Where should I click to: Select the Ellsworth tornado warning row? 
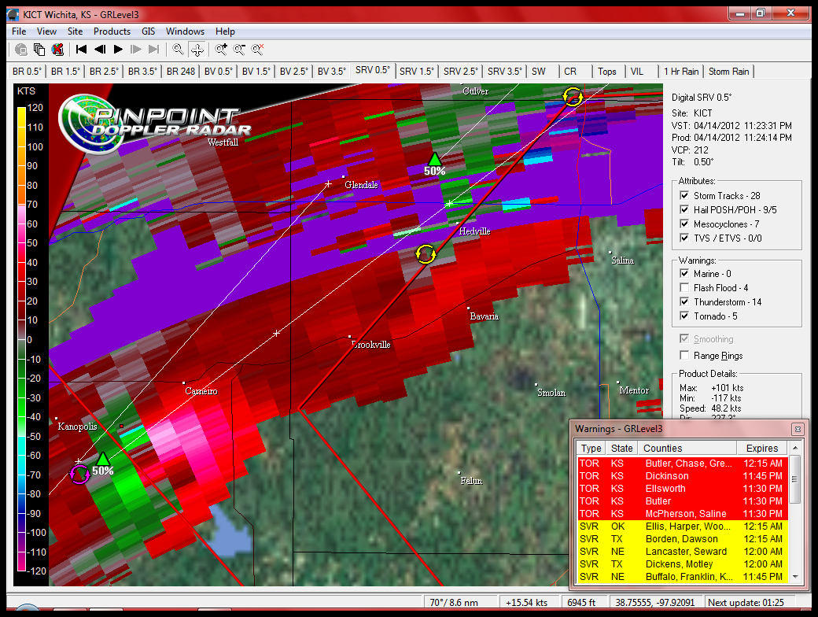point(683,489)
